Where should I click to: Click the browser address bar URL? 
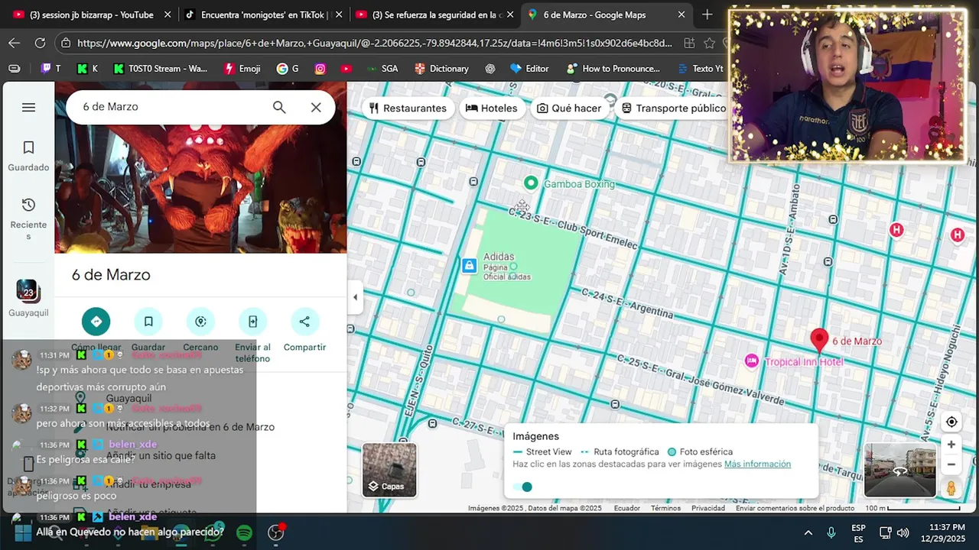pos(375,44)
